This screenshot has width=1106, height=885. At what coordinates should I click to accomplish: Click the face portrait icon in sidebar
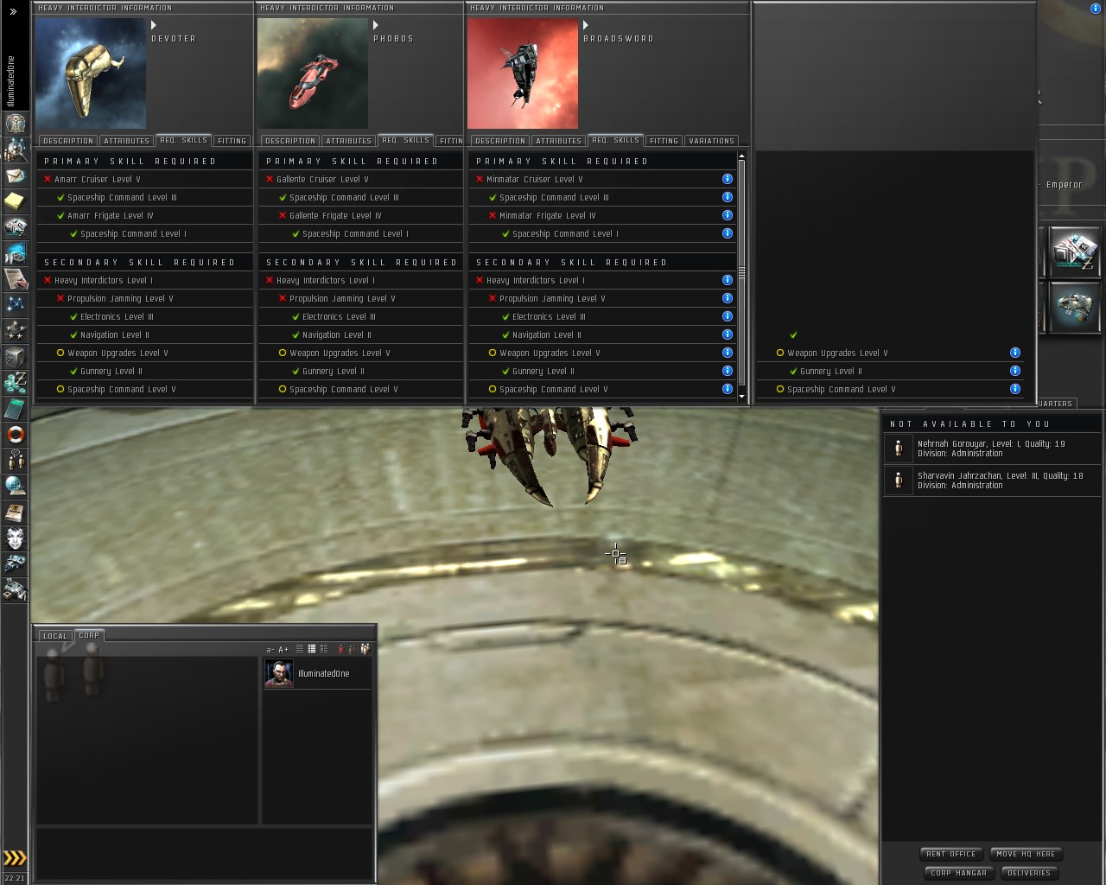tap(15, 538)
